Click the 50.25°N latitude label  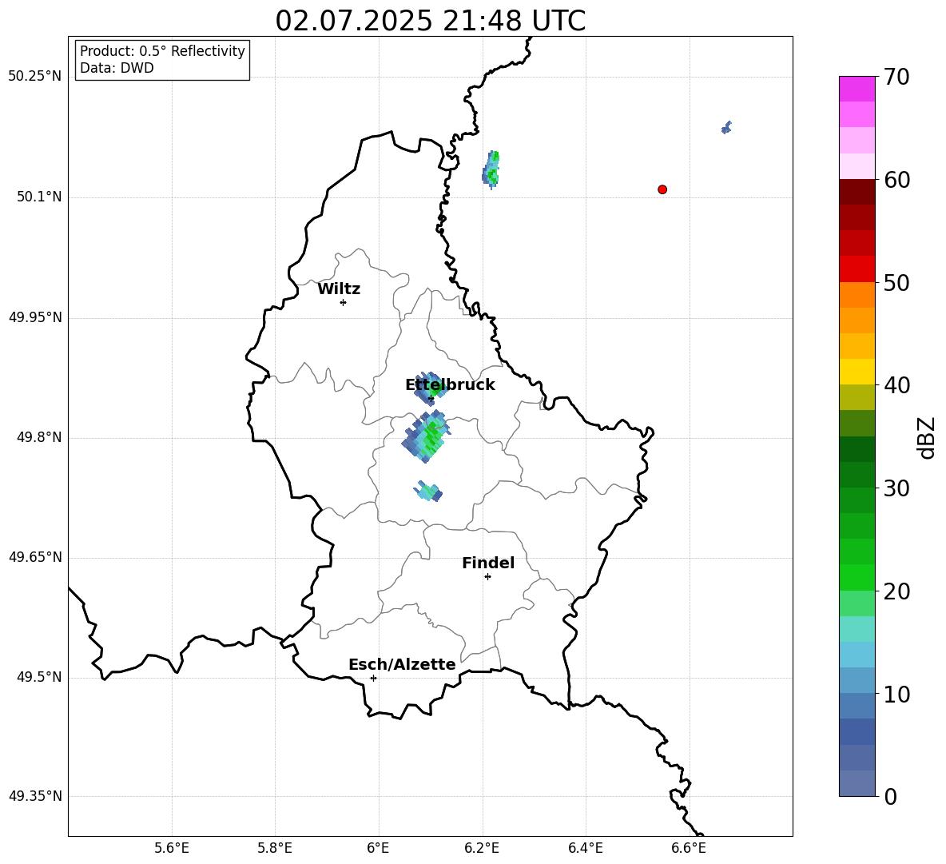click(35, 77)
